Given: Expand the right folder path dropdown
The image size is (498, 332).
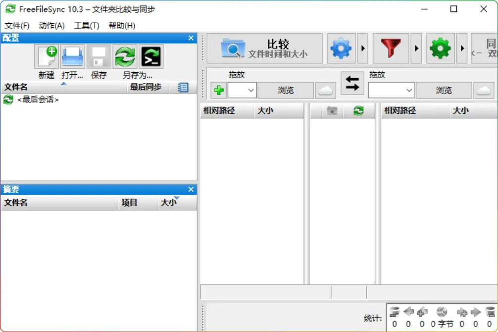Looking at the screenshot, I should point(409,91).
